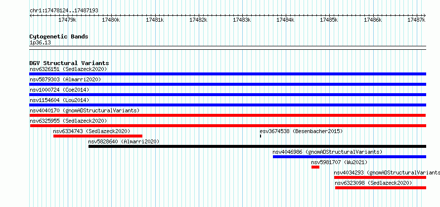Click the 17479k ruler position
This screenshot has height=207, width=440.
(x=67, y=20)
